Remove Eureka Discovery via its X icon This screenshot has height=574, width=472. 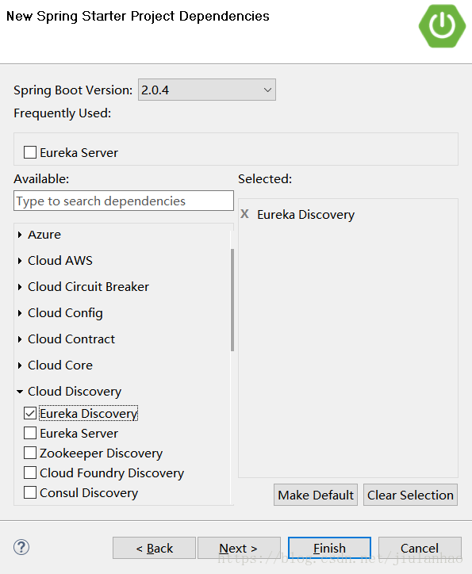click(244, 214)
